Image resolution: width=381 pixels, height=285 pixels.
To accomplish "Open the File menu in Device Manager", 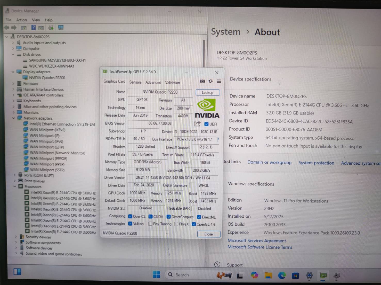I will pos(9,20).
